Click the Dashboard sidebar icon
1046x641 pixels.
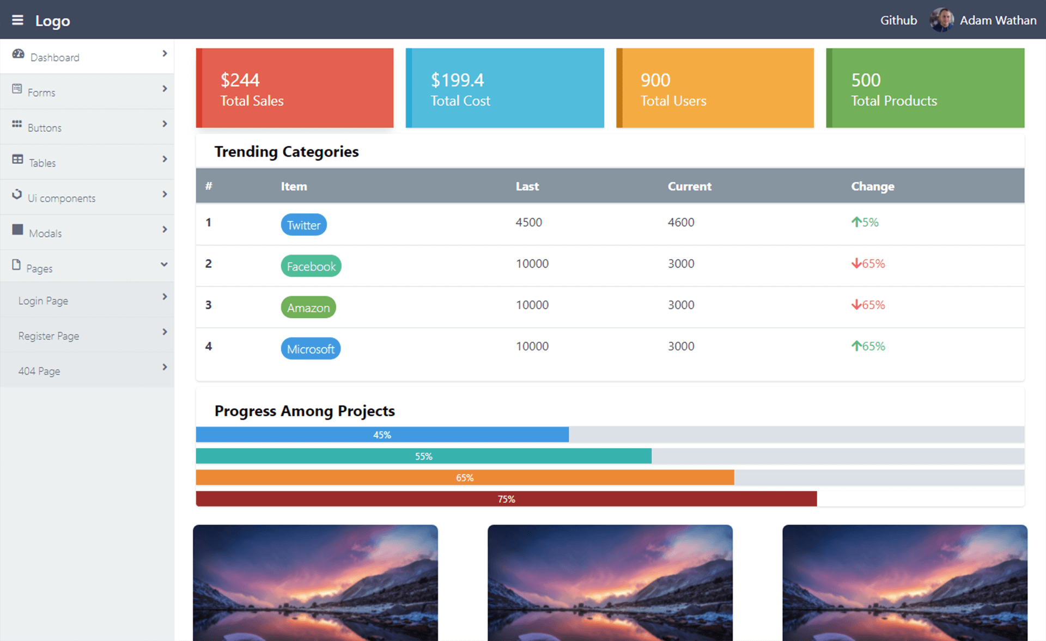point(18,56)
